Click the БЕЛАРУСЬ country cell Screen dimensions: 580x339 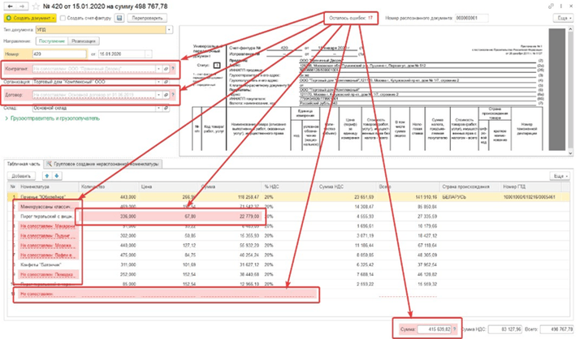tap(470, 197)
